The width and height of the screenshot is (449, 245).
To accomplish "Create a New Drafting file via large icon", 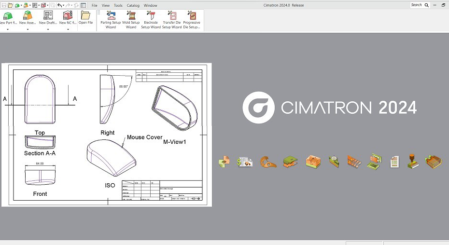I will point(48,17).
